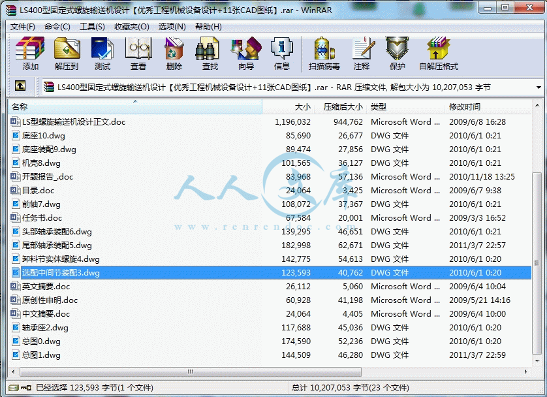The width and height of the screenshot is (547, 397).
Task: Click the DWG icon next to 机壳8.dwg
Action: tap(16, 163)
